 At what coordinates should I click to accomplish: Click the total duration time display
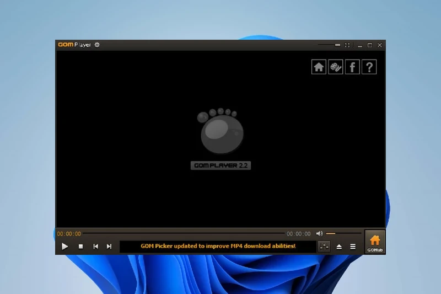point(298,234)
